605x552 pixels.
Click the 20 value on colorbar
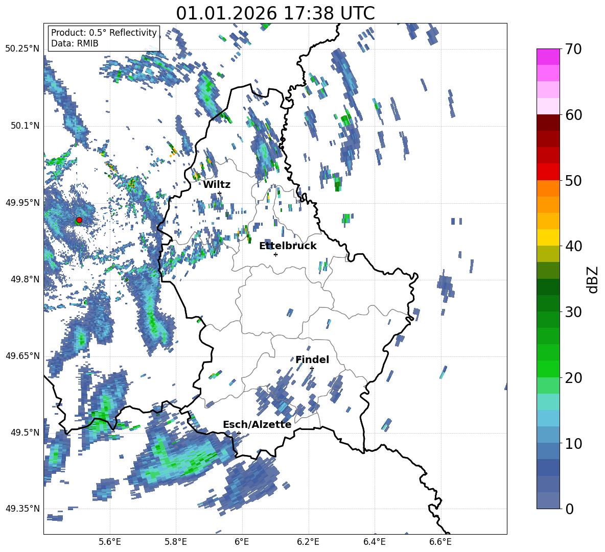coord(573,377)
